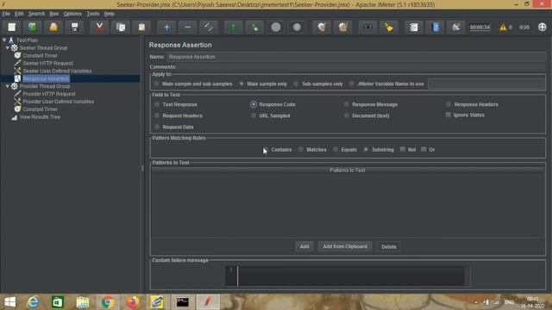This screenshot has width=552, height=310.
Task: Click the Clear All toolbar icon
Action: tap(342, 27)
